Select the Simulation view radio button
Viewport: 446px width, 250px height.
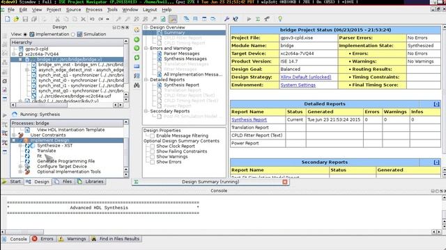(x=73, y=34)
